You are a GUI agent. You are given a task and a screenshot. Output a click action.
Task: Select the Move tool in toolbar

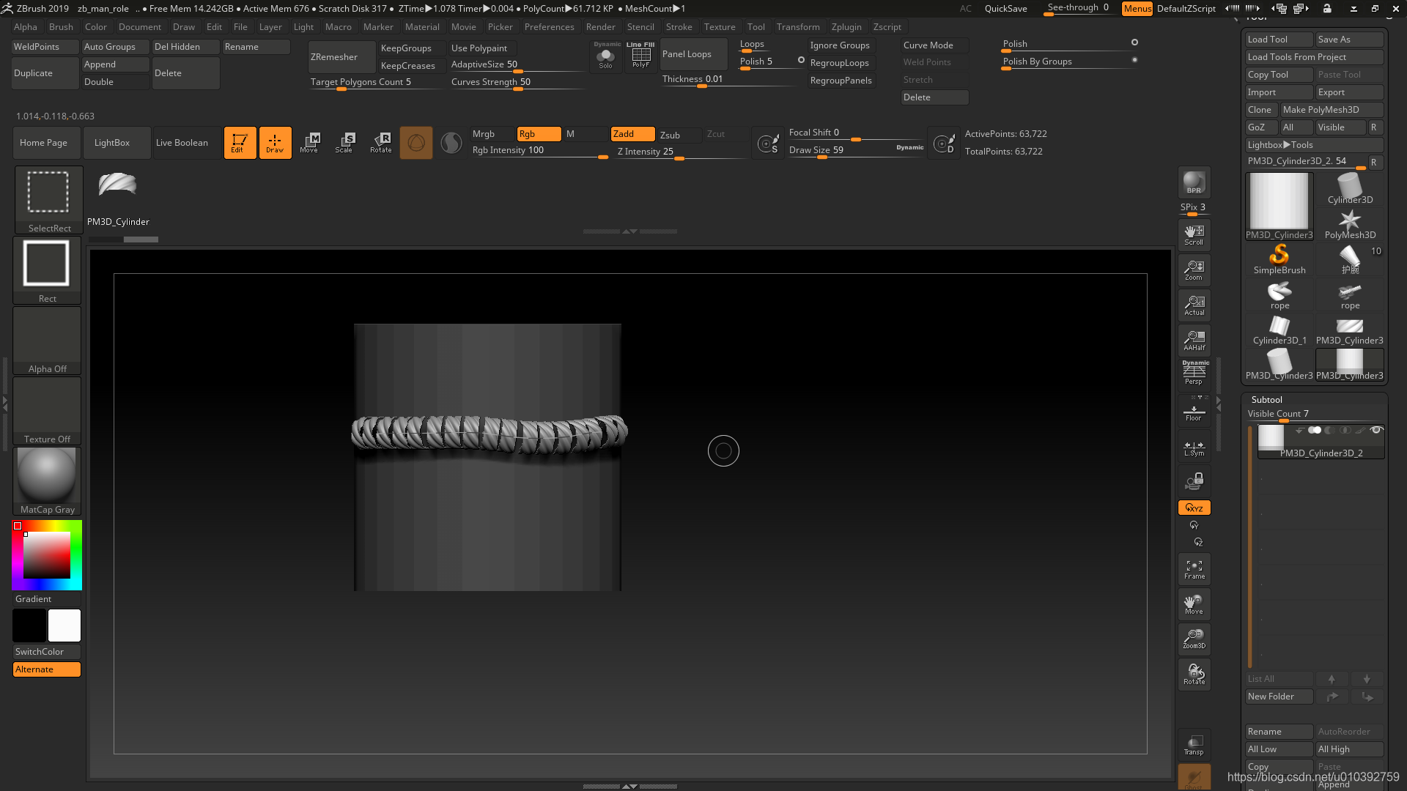point(310,142)
